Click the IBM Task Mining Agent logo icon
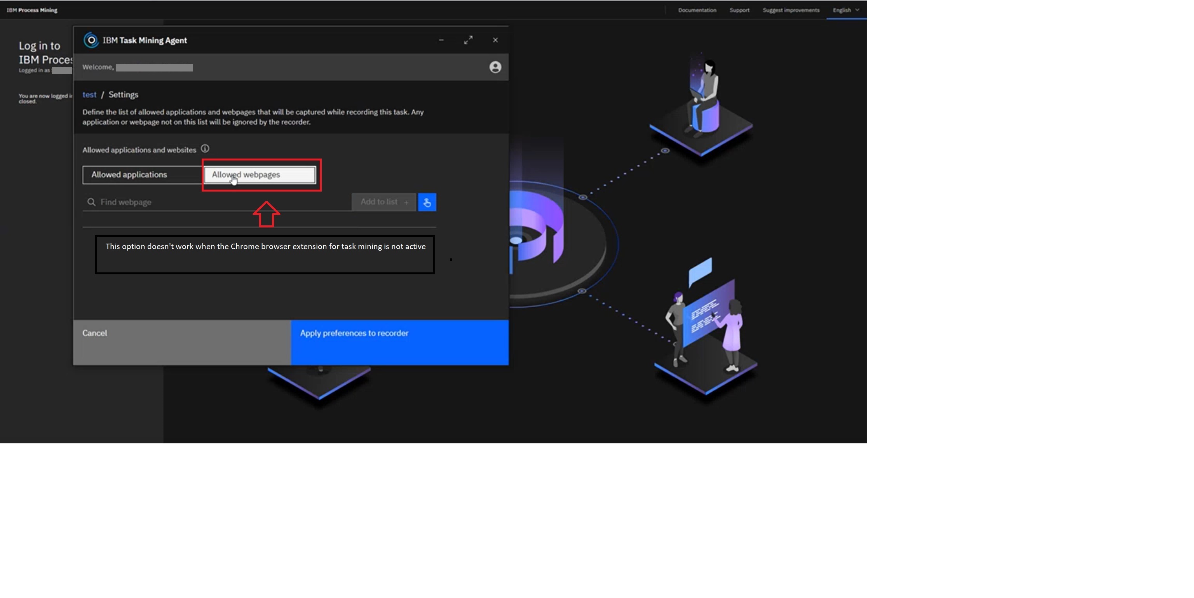1194x598 pixels. [x=91, y=40]
